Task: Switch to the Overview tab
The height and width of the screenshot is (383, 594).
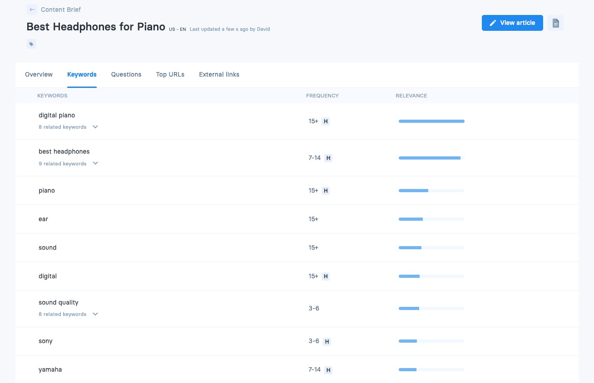Action: (39, 74)
